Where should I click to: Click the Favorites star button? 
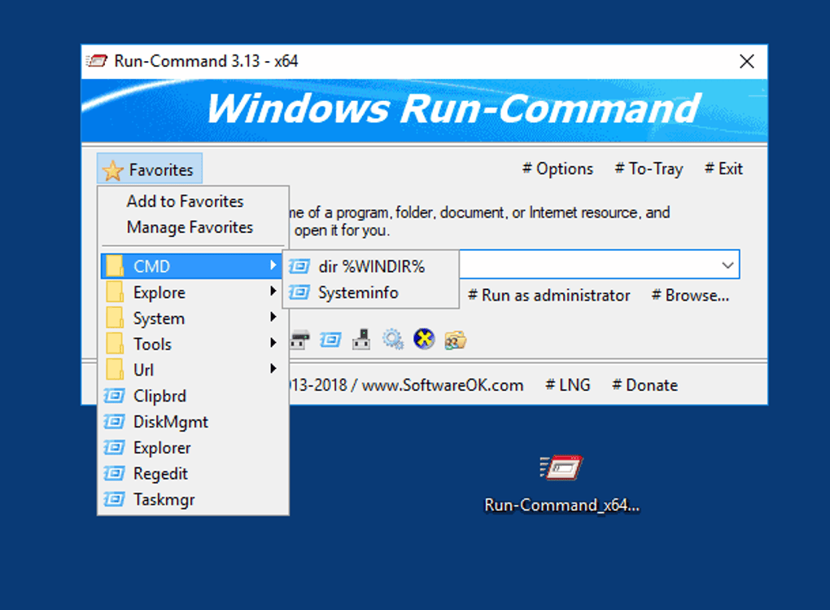pos(150,169)
